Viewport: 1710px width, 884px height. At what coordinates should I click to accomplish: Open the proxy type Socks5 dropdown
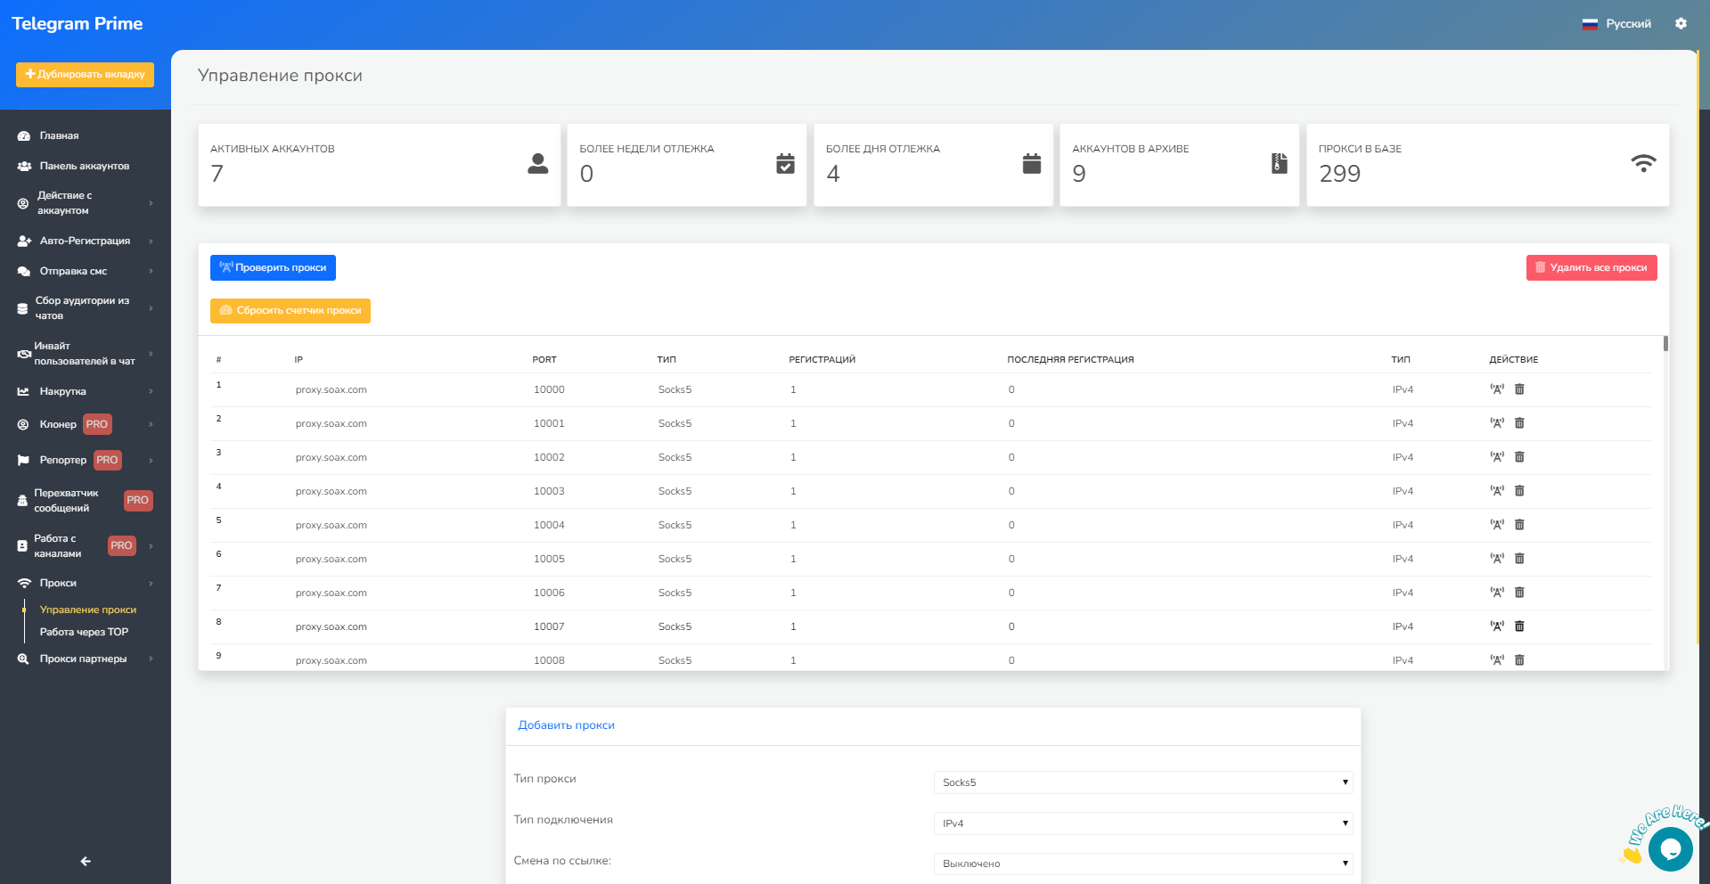click(x=1142, y=782)
